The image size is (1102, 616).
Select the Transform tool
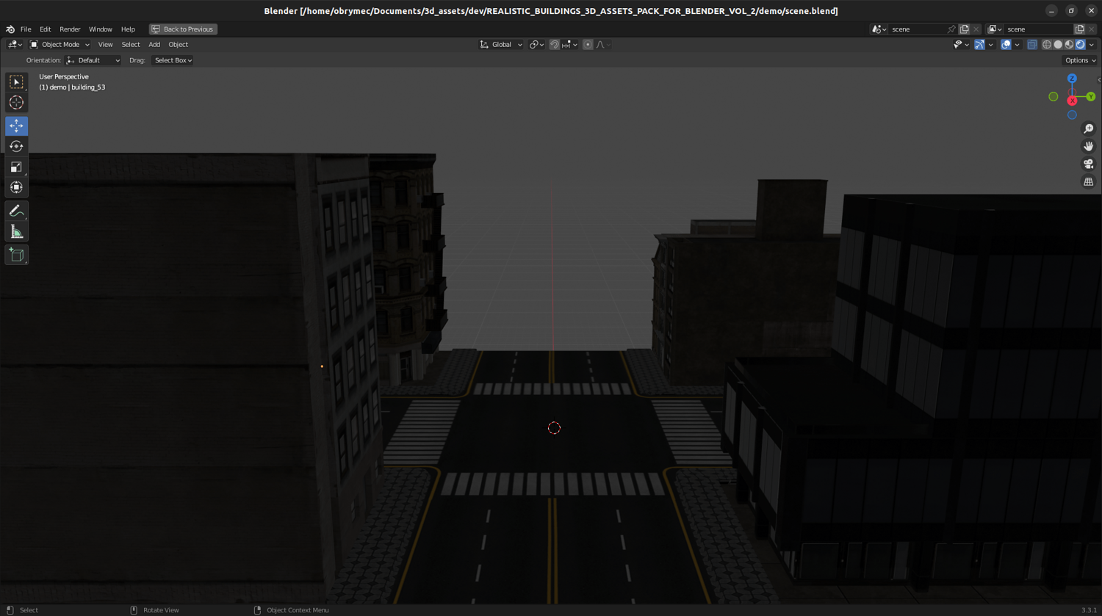tap(16, 187)
